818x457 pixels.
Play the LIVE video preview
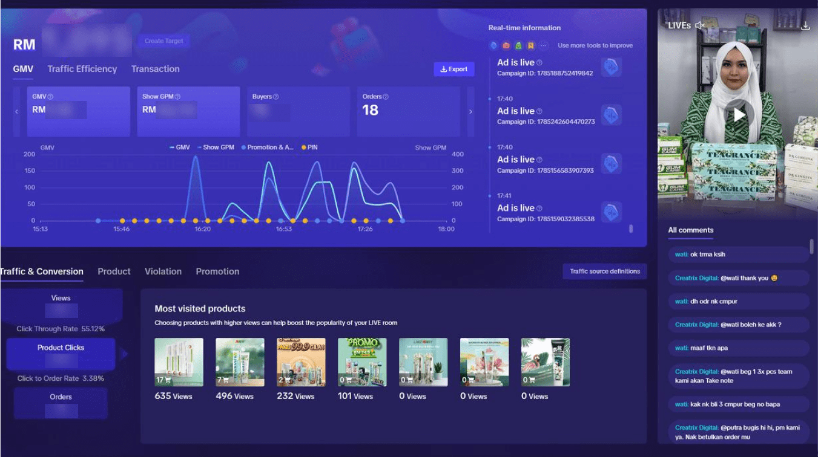tap(738, 114)
